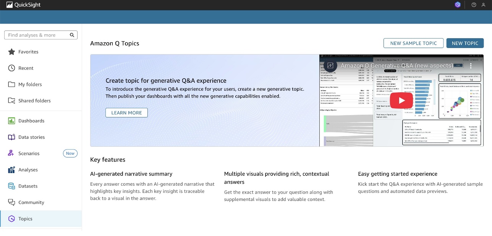Click the QuickSight logo icon
The image size is (492, 236).
point(10,5)
